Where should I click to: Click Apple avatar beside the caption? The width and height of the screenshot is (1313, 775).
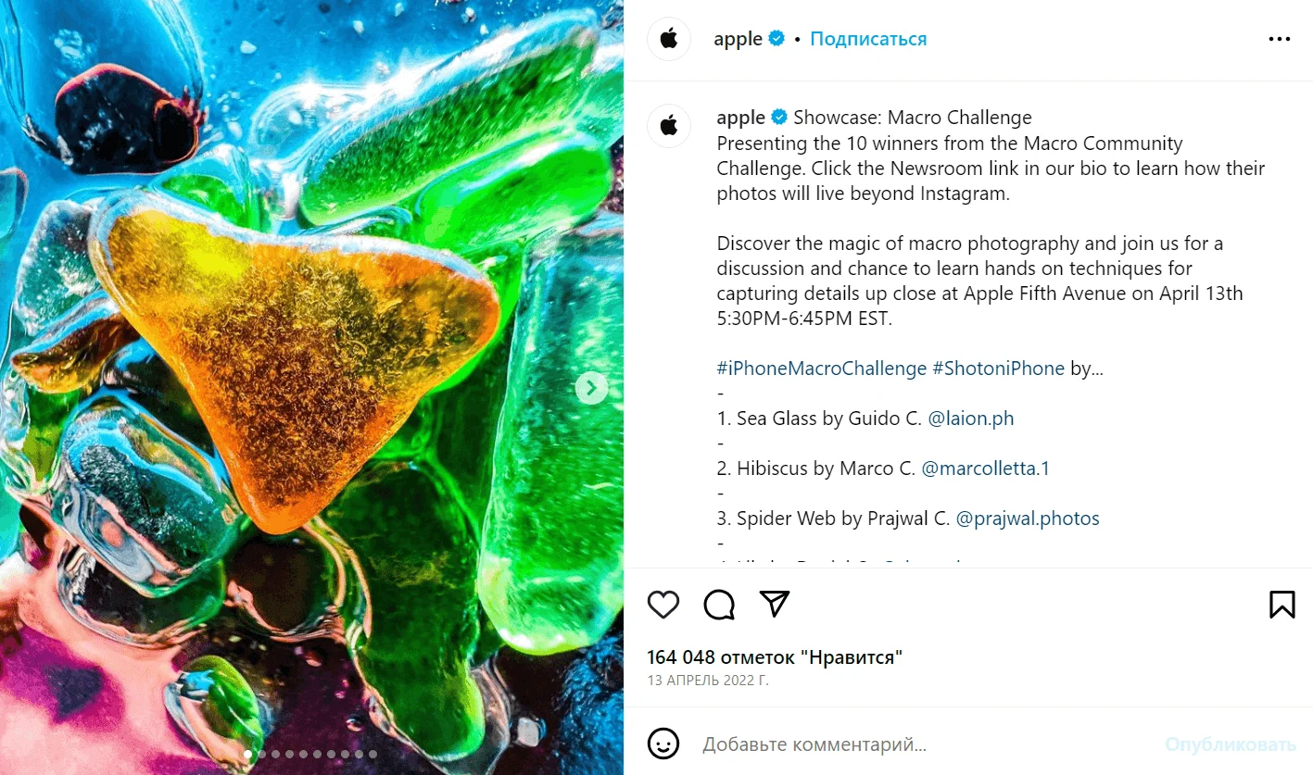(x=669, y=125)
